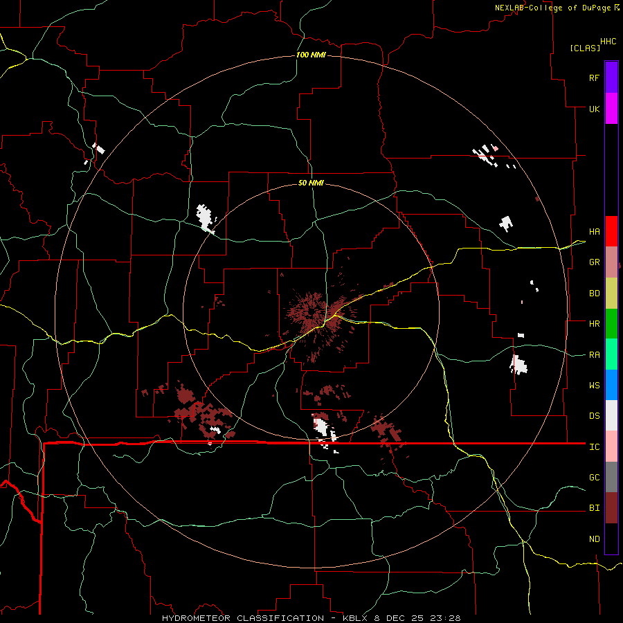Screen dimensions: 623x623
Task: Click the Hydrometeor Classification KBLX timestamp caption
Action: [x=311, y=618]
